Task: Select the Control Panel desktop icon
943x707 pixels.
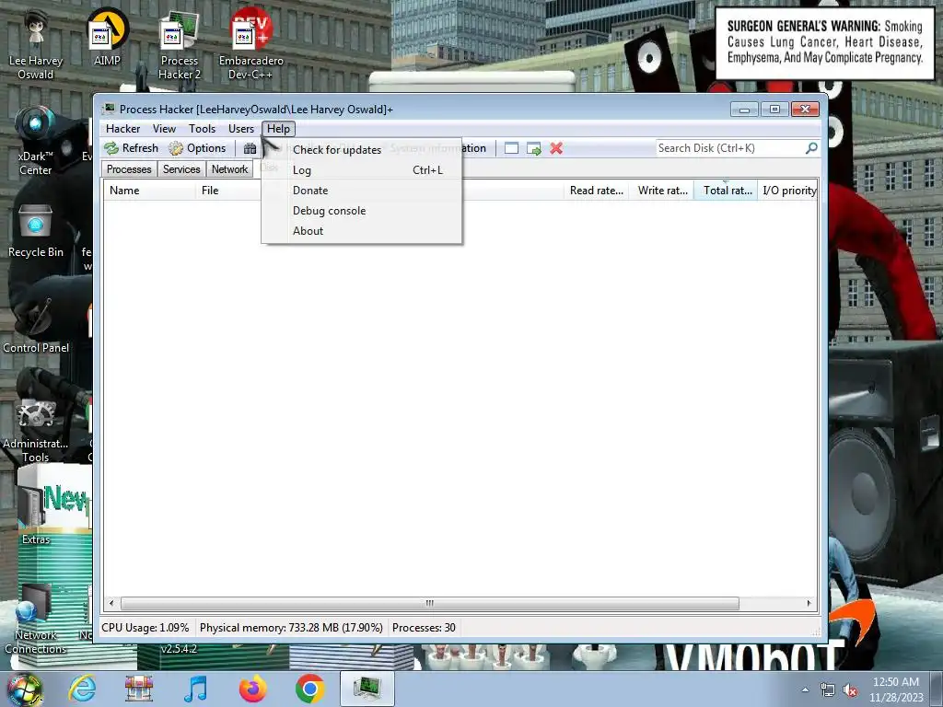Action: coord(36,325)
